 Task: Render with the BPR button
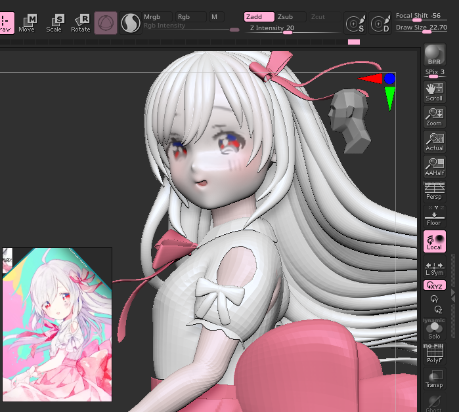coord(435,54)
